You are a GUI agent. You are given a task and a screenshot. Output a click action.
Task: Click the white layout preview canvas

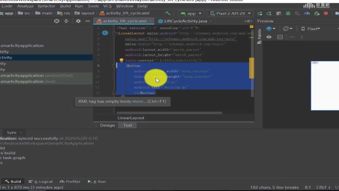(x=325, y=86)
